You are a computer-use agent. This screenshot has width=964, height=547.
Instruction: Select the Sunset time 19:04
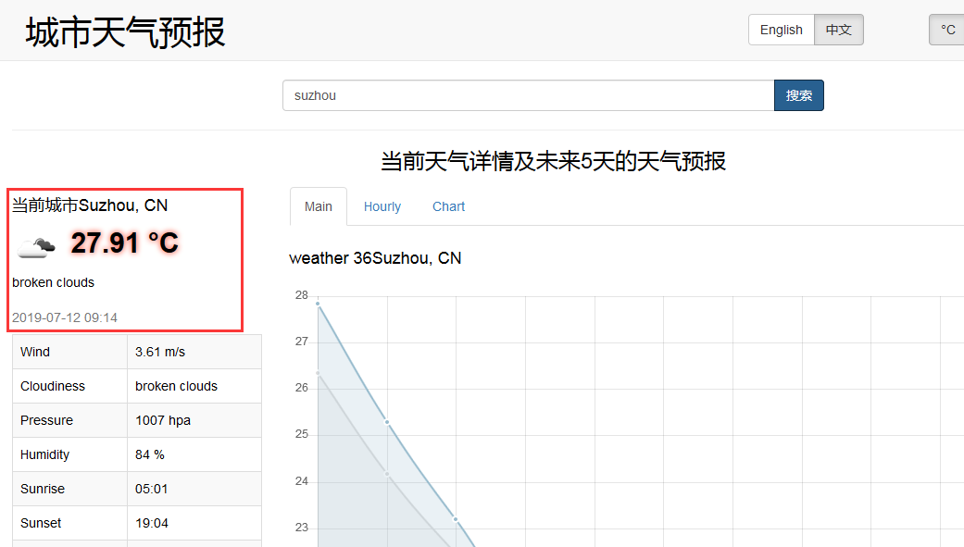[x=151, y=523]
